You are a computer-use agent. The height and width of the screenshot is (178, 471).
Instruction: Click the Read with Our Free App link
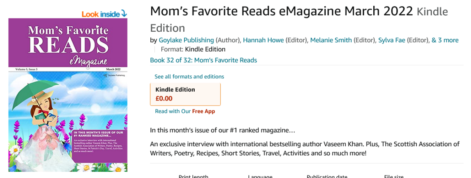click(x=185, y=111)
